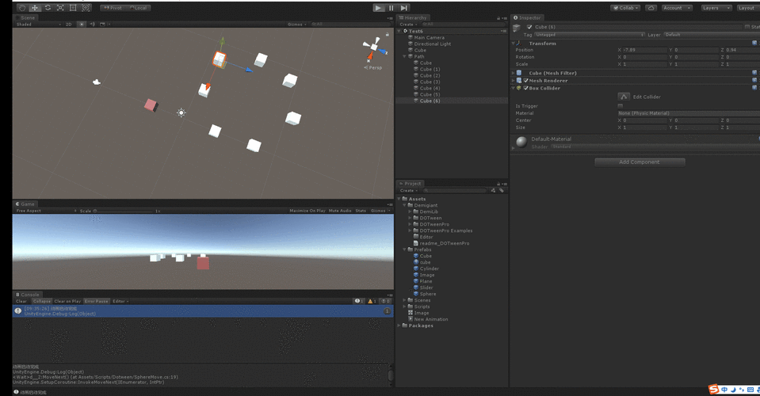Select the Scale tool
Screen dimensions: 760x396
pyautogui.click(x=60, y=8)
